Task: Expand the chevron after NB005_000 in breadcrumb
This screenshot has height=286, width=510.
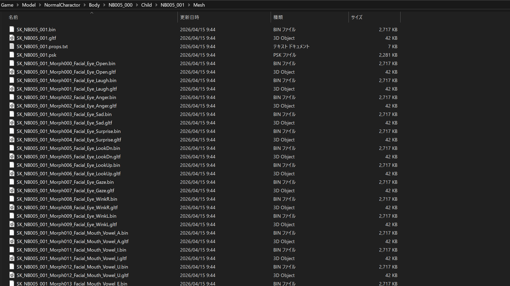Action: pos(137,5)
